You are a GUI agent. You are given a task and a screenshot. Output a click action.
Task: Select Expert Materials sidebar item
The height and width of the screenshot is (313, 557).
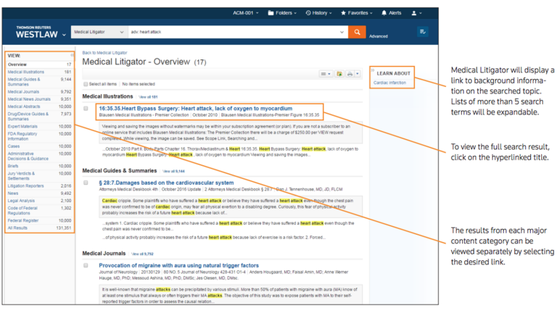(22, 127)
